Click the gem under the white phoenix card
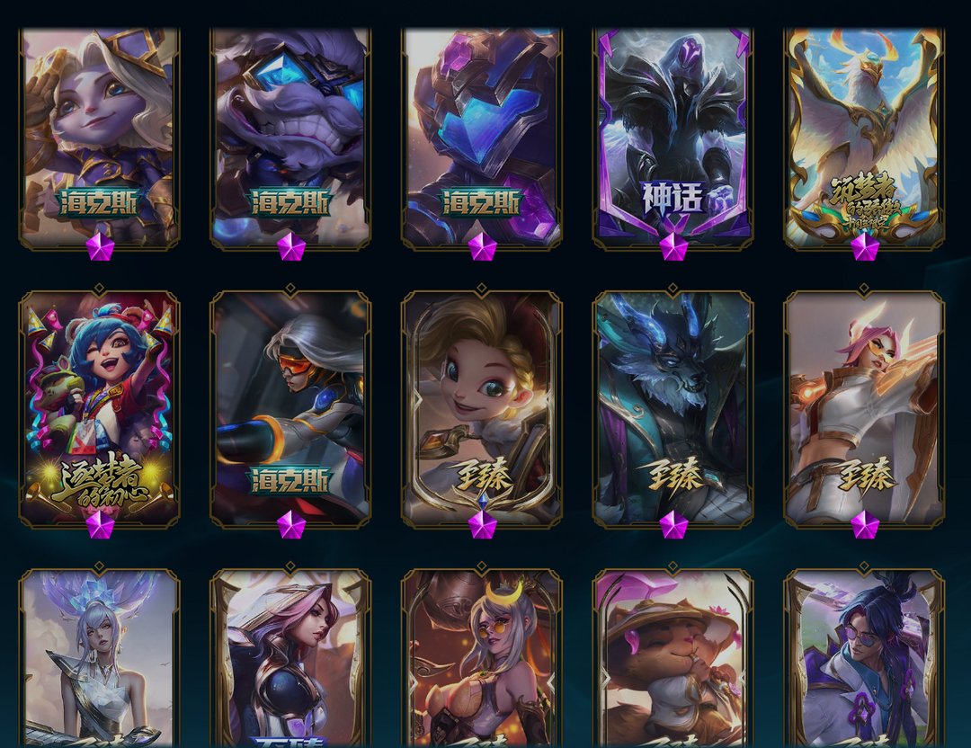971x748 pixels. (x=865, y=247)
